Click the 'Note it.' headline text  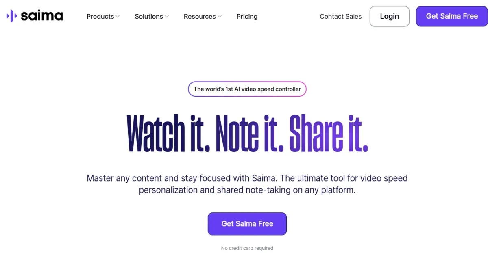pos(249,133)
